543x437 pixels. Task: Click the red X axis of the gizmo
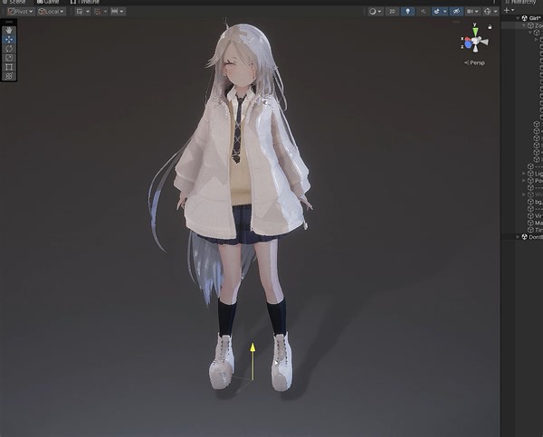click(467, 40)
